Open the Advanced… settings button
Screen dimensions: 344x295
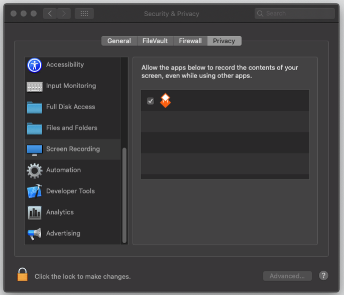[287, 276]
